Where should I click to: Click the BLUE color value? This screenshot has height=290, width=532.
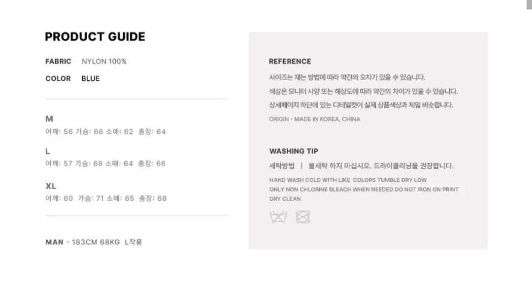[x=91, y=78]
